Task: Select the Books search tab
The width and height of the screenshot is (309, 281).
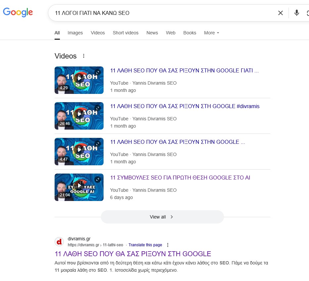Action: (190, 33)
